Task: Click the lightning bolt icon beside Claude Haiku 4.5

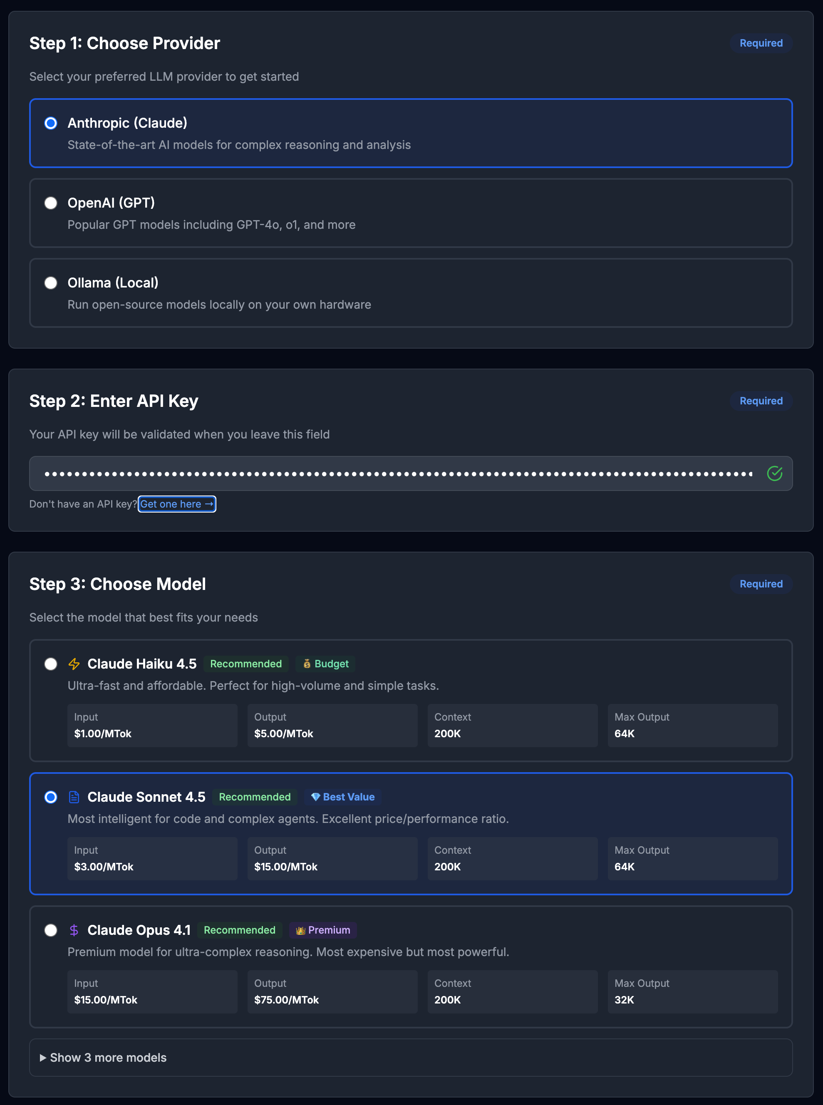Action: (74, 664)
